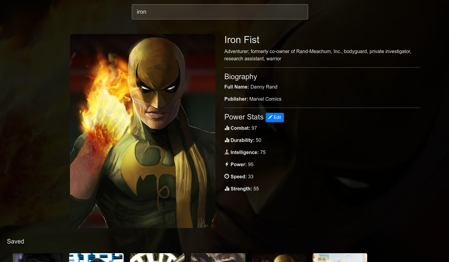Open the Iron Fist hero portrait image
Viewport: 449px width, 262px height.
pos(143,131)
